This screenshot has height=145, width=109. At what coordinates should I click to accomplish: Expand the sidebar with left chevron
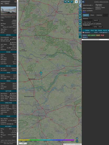(80, 6)
